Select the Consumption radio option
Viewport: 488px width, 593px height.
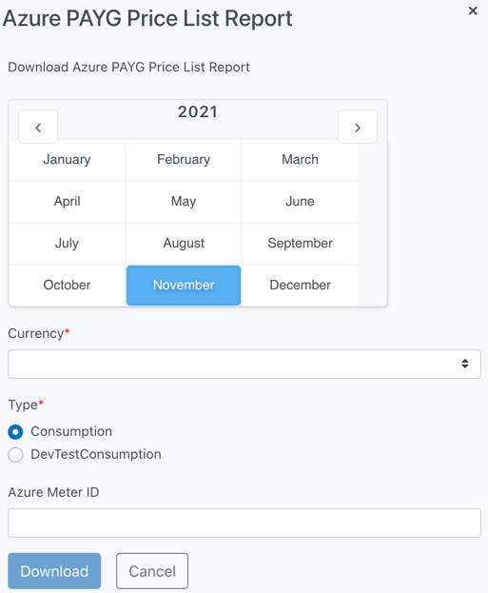[15, 432]
